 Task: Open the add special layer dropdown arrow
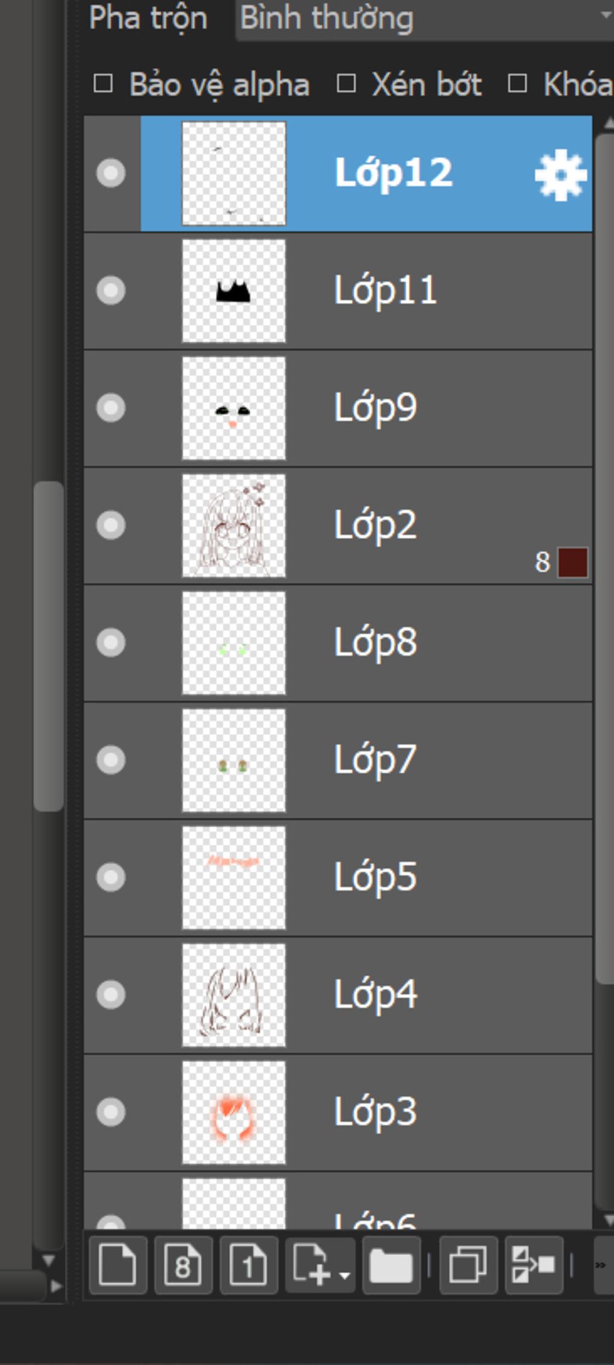(x=344, y=1274)
